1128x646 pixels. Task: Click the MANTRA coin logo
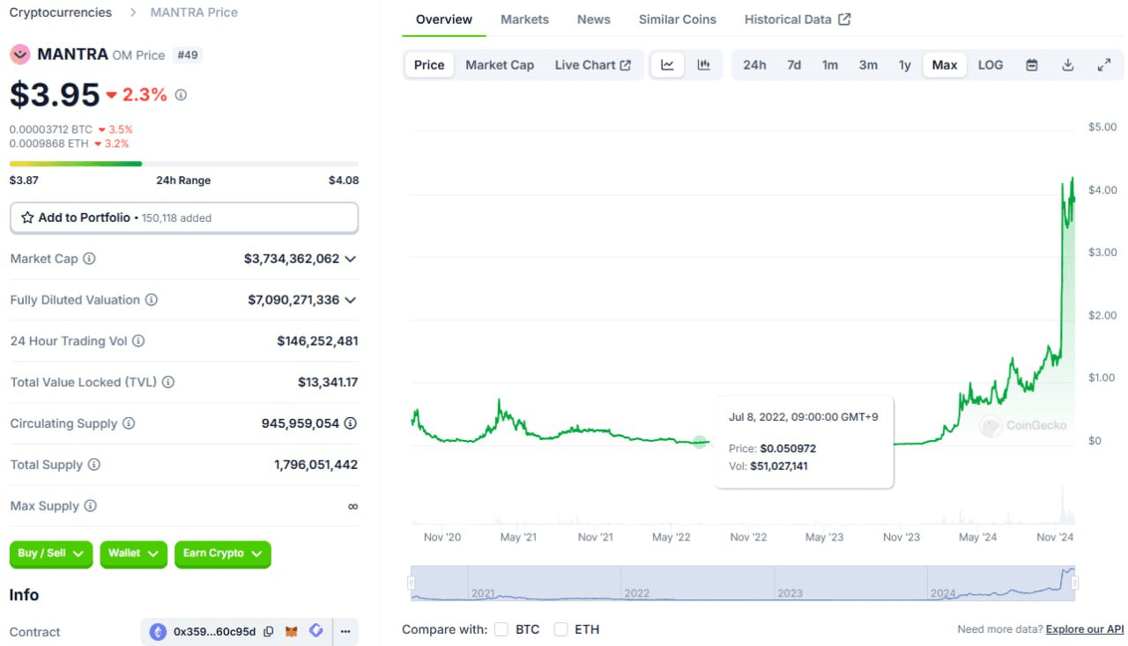click(19, 55)
